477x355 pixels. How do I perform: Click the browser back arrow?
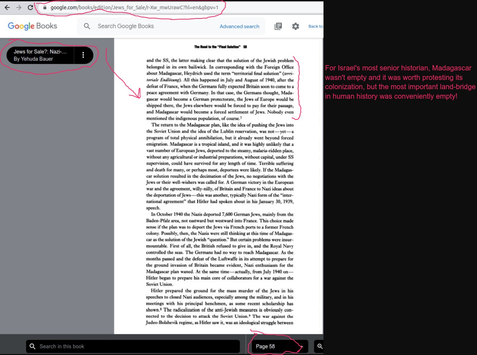(x=7, y=7)
